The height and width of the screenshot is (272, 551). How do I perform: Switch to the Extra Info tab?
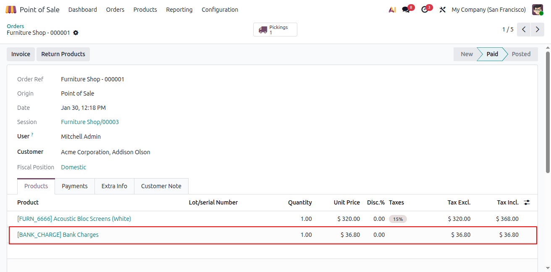pyautogui.click(x=114, y=186)
